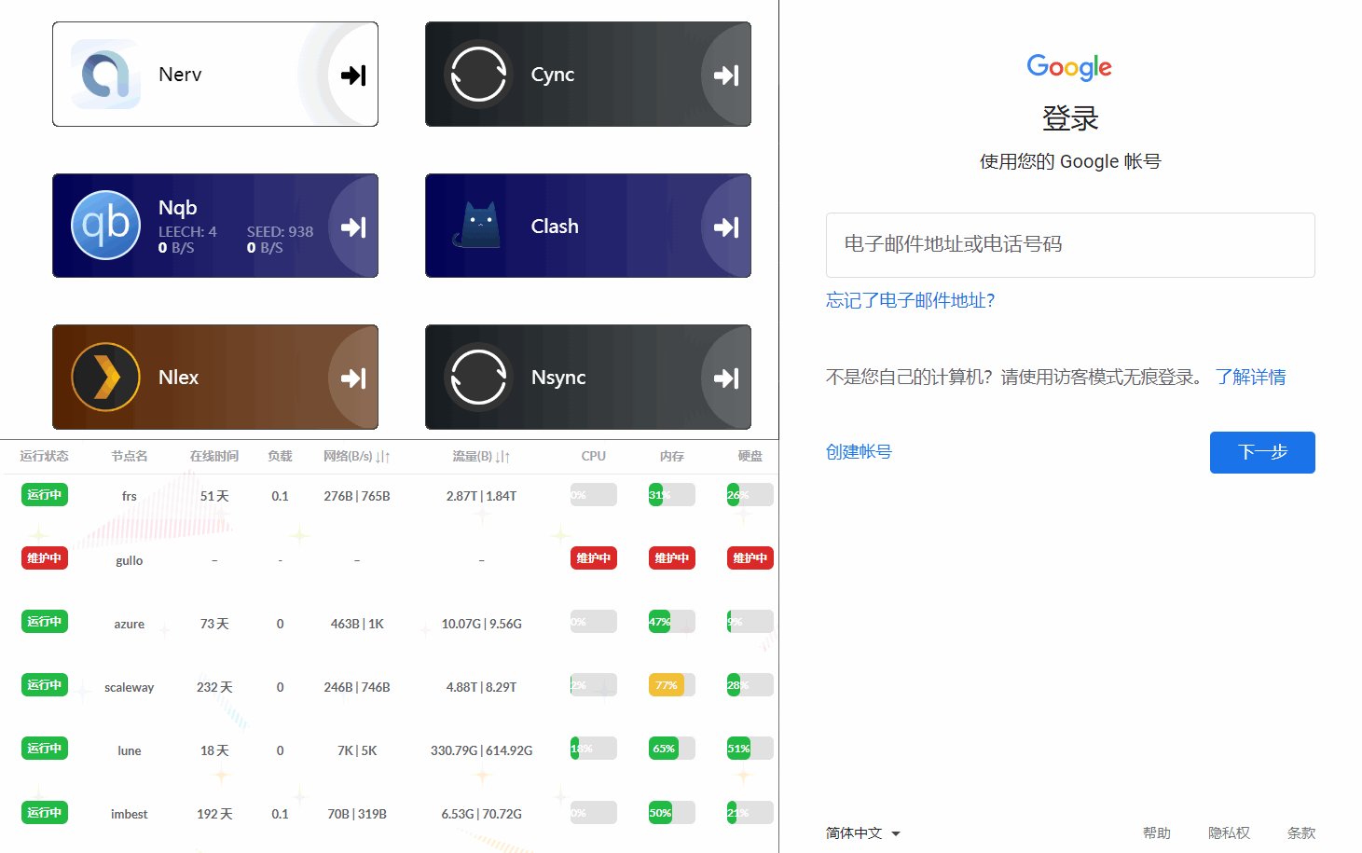1362x853 pixels.
Task: Click the Cync sync circle icon
Action: [478, 75]
